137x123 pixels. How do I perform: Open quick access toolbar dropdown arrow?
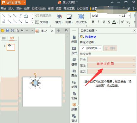32,31
